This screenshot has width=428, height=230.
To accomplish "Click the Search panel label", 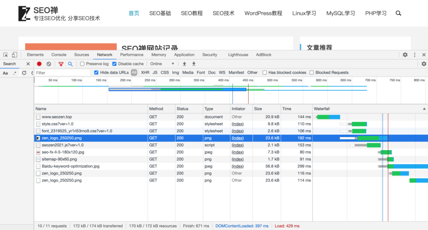I will (x=9, y=64).
